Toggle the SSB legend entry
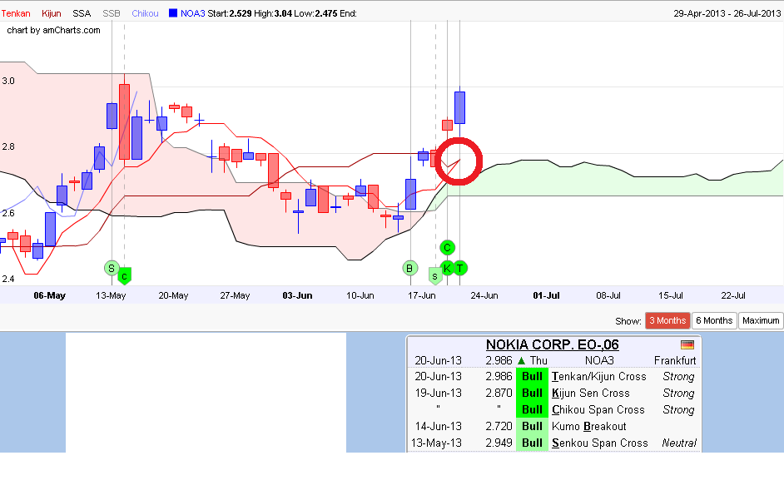The width and height of the screenshot is (784, 500). click(x=112, y=13)
